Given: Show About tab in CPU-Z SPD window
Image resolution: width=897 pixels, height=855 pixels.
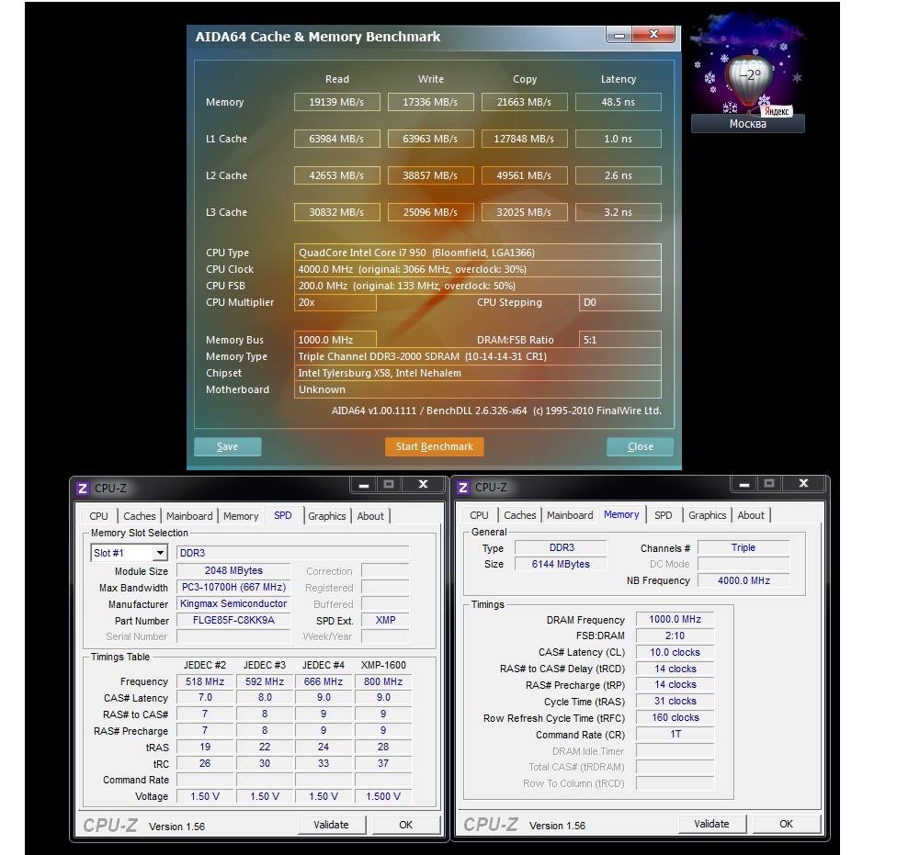Looking at the screenshot, I should pos(370,516).
